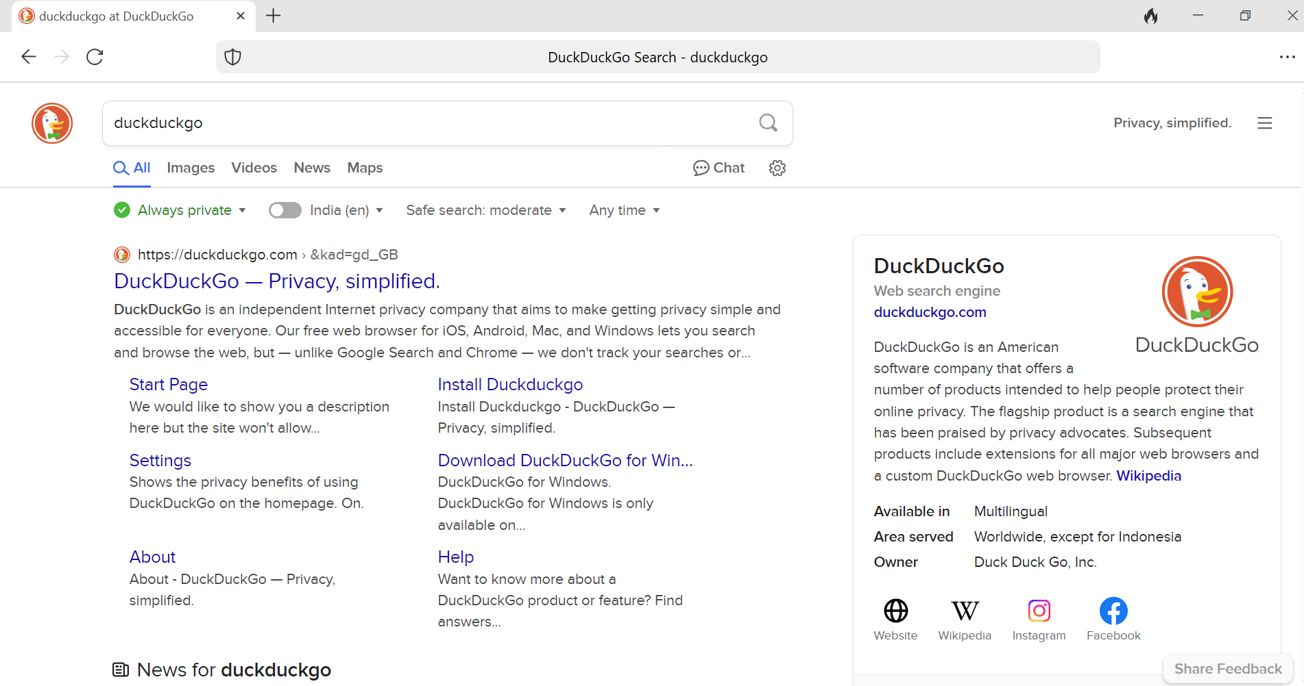Click the magnifying glass search icon
Screen dimensions: 1304x686
[769, 123]
